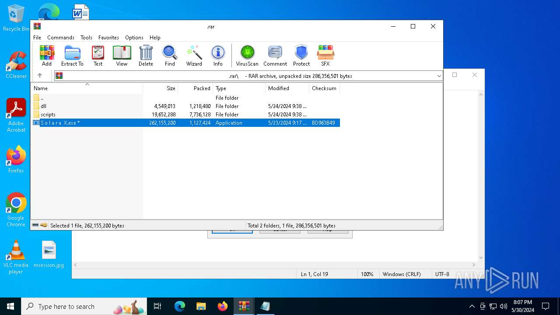Click the Delete trash can icon
Screen dimensions: 560x315
coord(146,56)
